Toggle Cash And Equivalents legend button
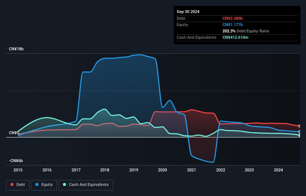 pos(86,185)
